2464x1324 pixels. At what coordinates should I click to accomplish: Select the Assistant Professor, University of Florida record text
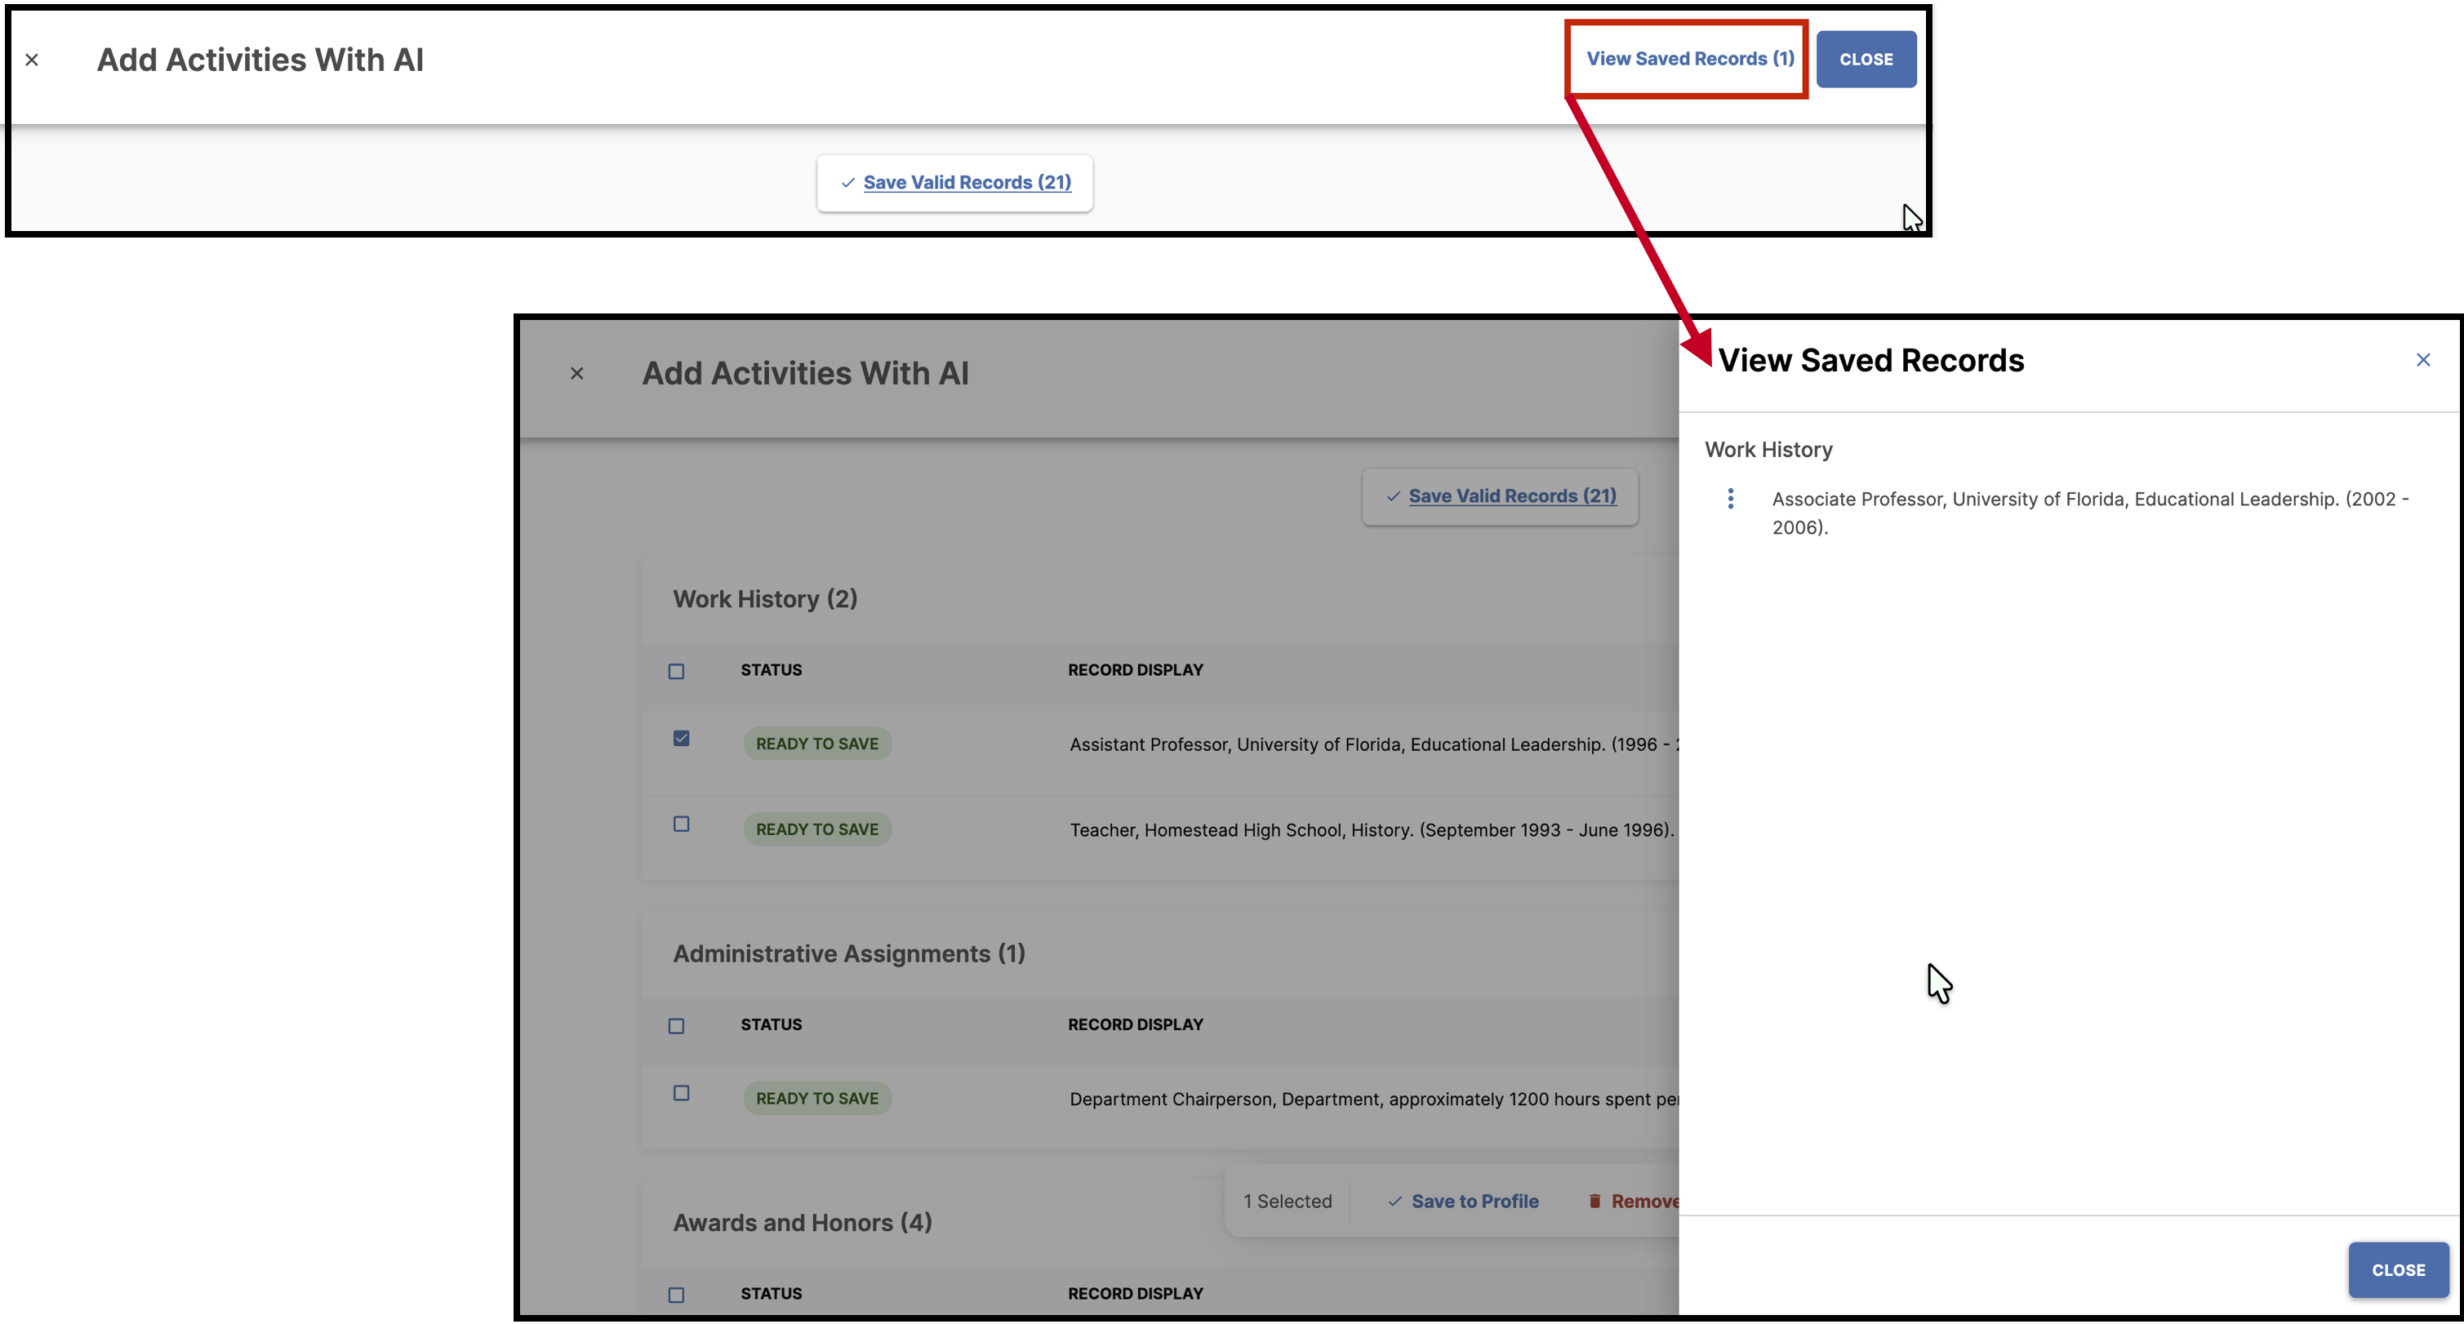click(x=1373, y=744)
